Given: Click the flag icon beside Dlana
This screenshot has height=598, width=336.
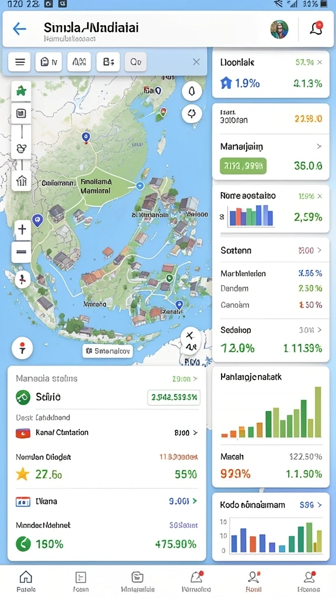Looking at the screenshot, I should pyautogui.click(x=23, y=502).
